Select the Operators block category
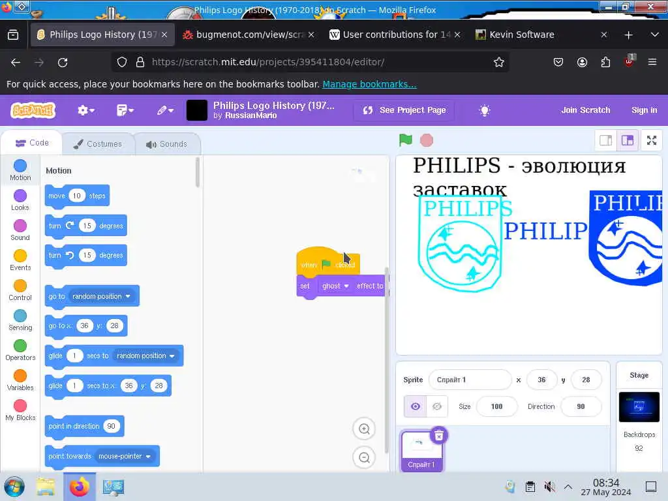668x501 pixels. point(20,350)
